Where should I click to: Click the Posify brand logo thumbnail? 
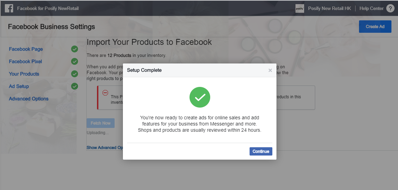[x=300, y=8]
